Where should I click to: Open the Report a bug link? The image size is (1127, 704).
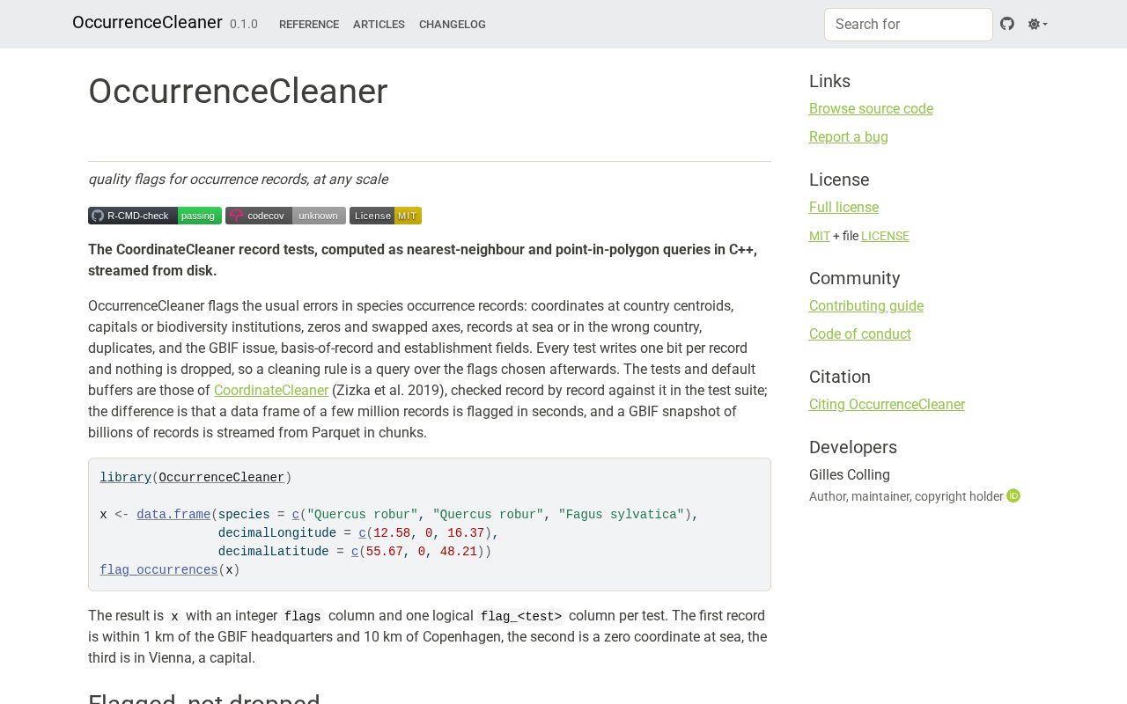click(x=849, y=136)
